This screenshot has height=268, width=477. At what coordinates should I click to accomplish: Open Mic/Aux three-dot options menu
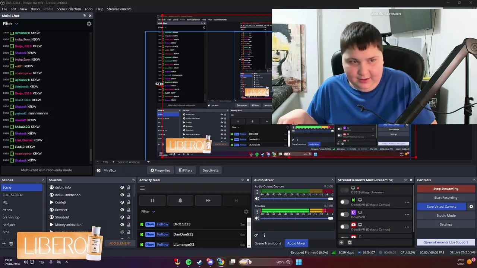click(257, 212)
